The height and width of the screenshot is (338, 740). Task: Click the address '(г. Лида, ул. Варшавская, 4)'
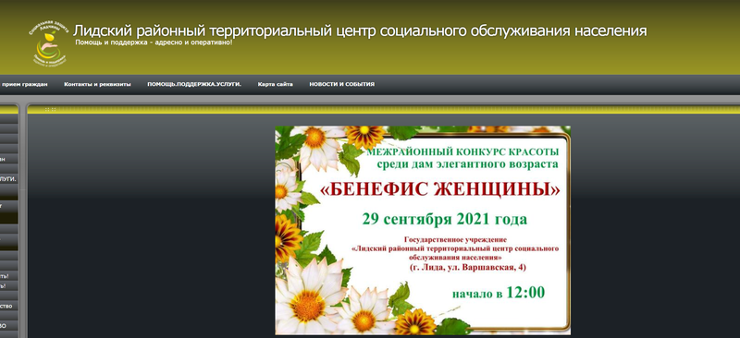tap(467, 267)
